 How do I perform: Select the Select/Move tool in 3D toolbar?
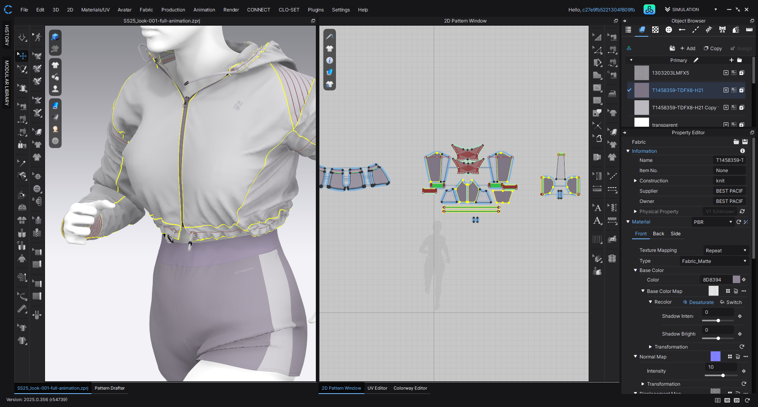point(22,56)
